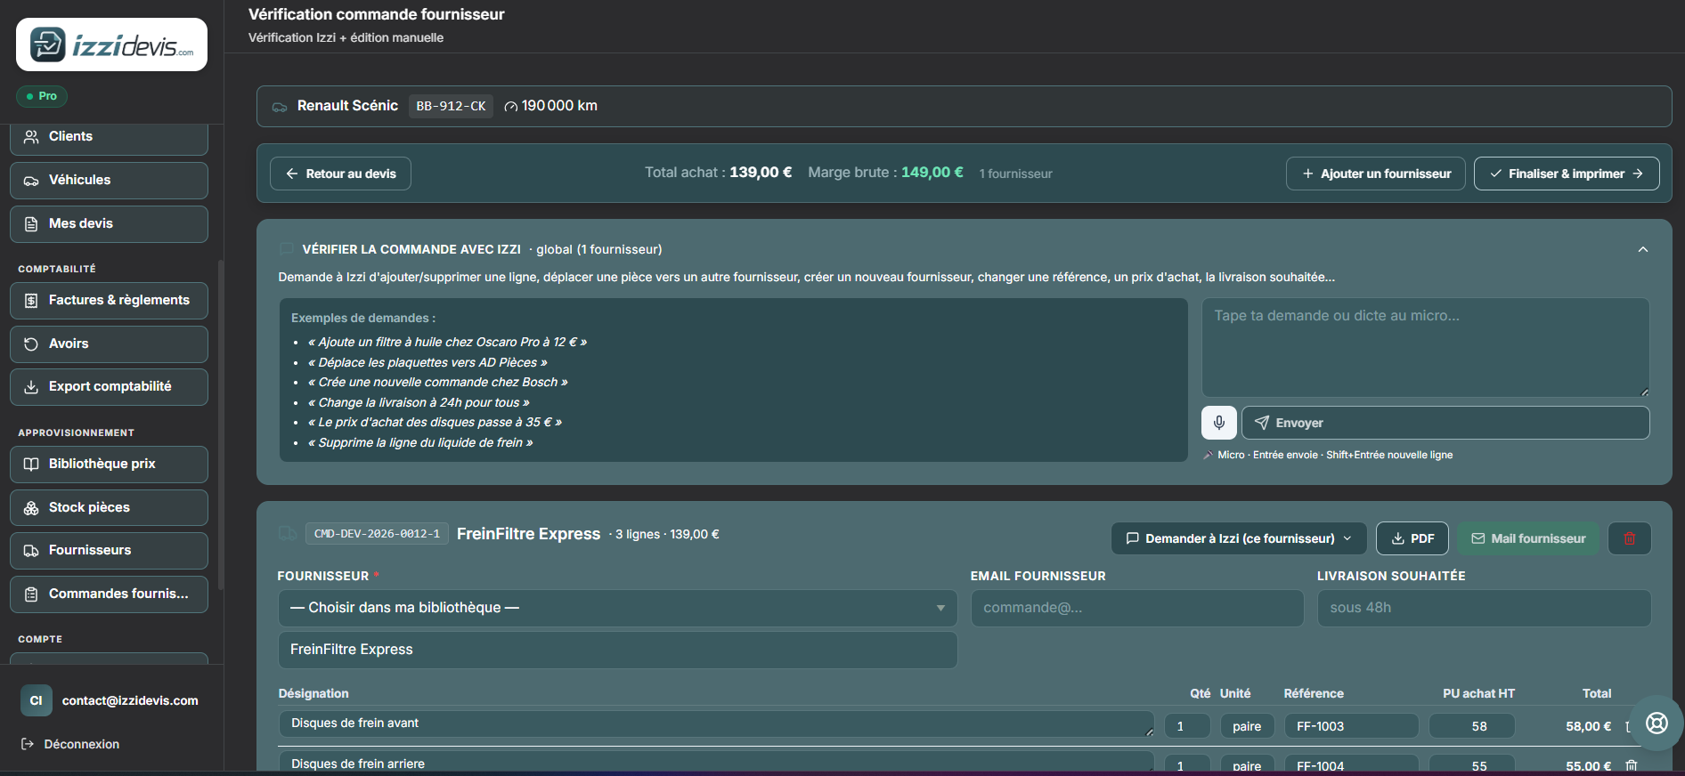Click the logout icon beside Déconnexion
This screenshot has width=1685, height=776.
pyautogui.click(x=28, y=744)
